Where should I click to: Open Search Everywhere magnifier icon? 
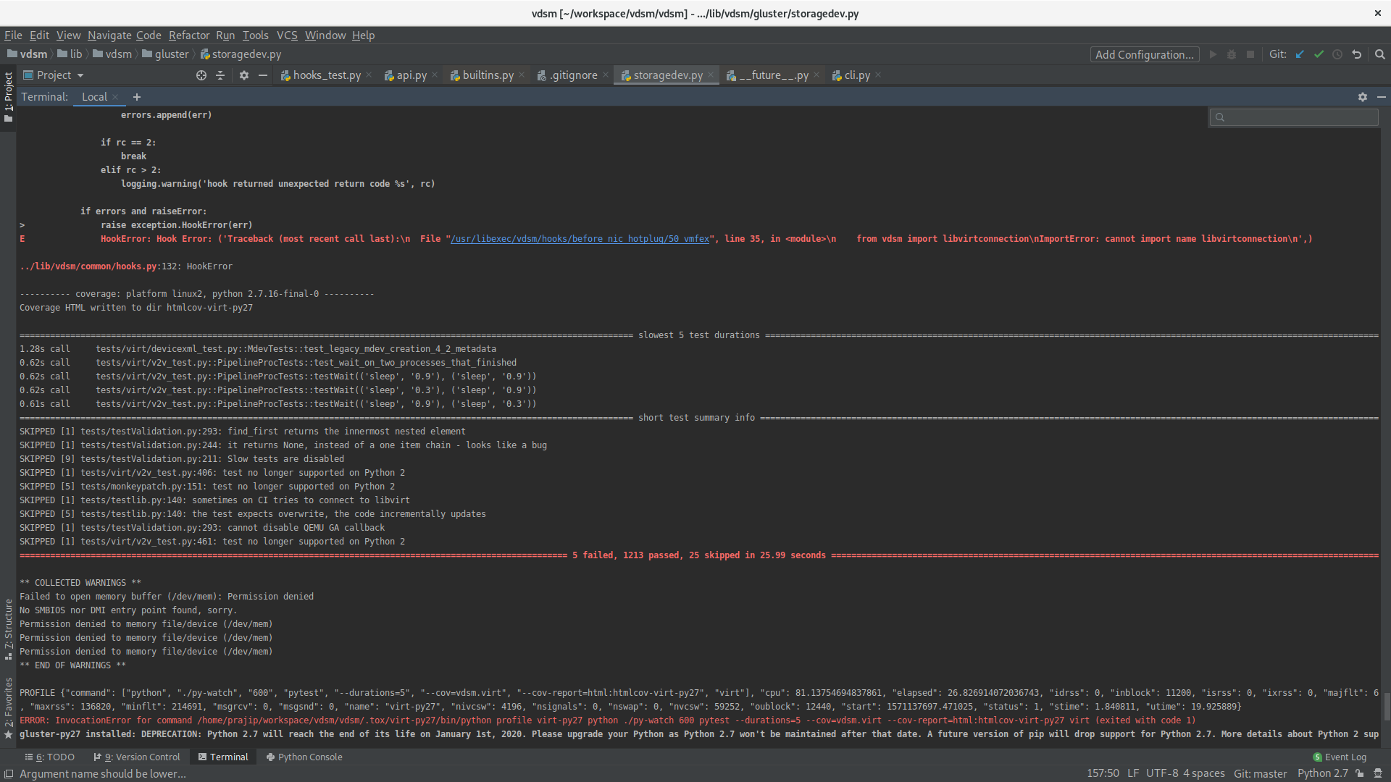point(1379,54)
